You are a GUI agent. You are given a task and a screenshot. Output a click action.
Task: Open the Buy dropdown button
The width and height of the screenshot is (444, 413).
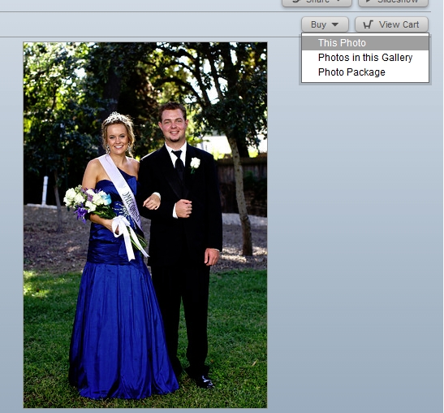tap(325, 24)
